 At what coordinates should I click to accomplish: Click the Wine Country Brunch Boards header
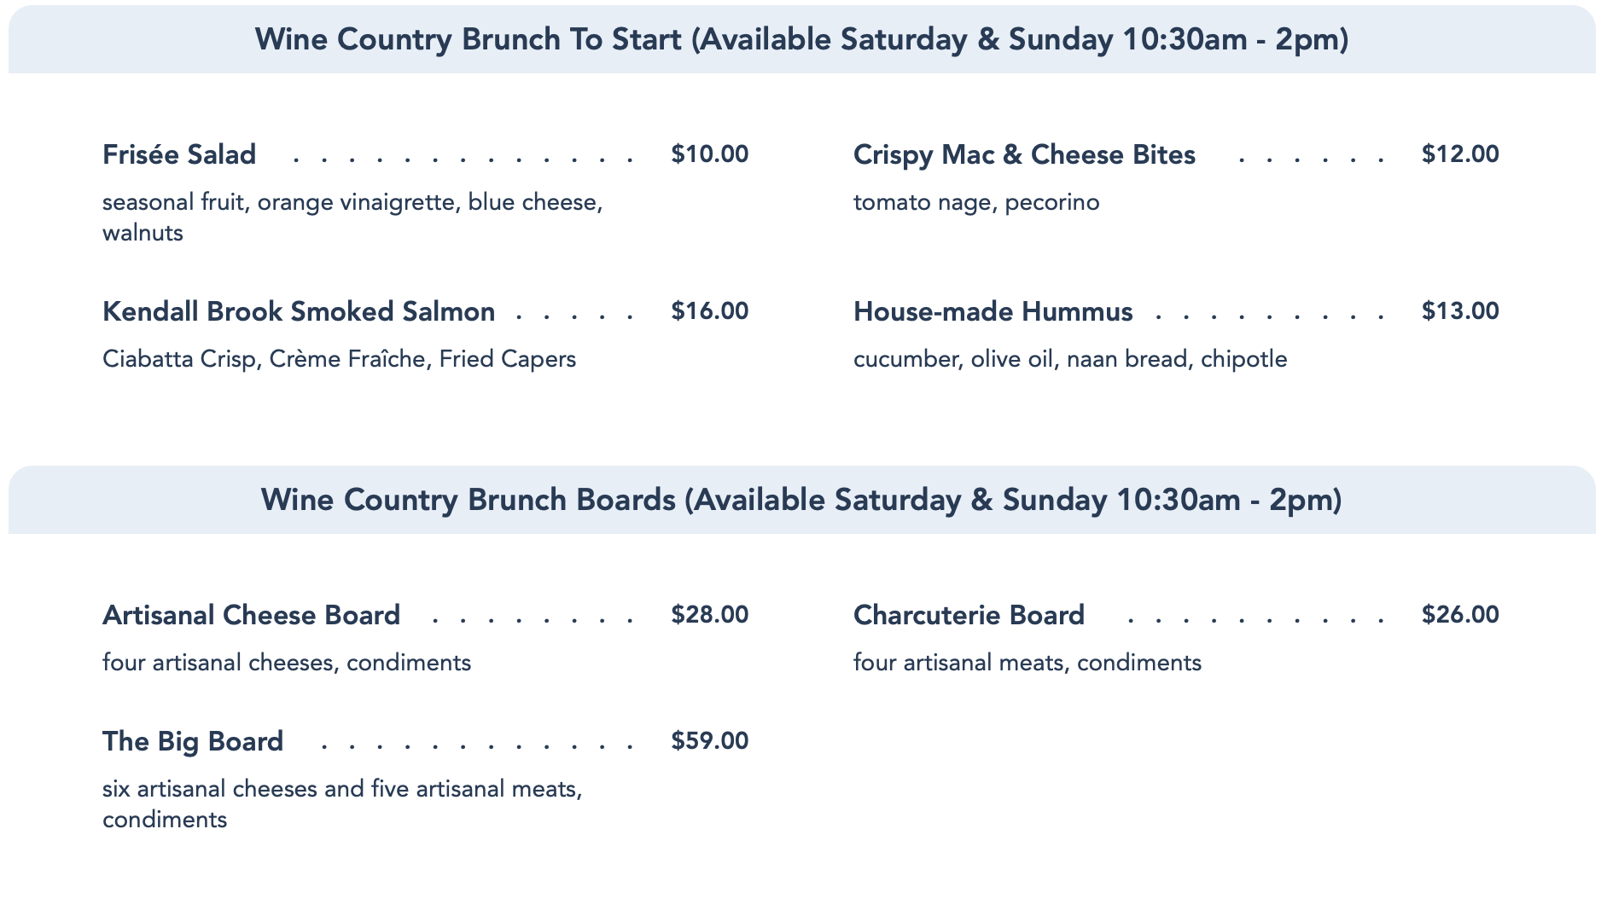tap(800, 500)
